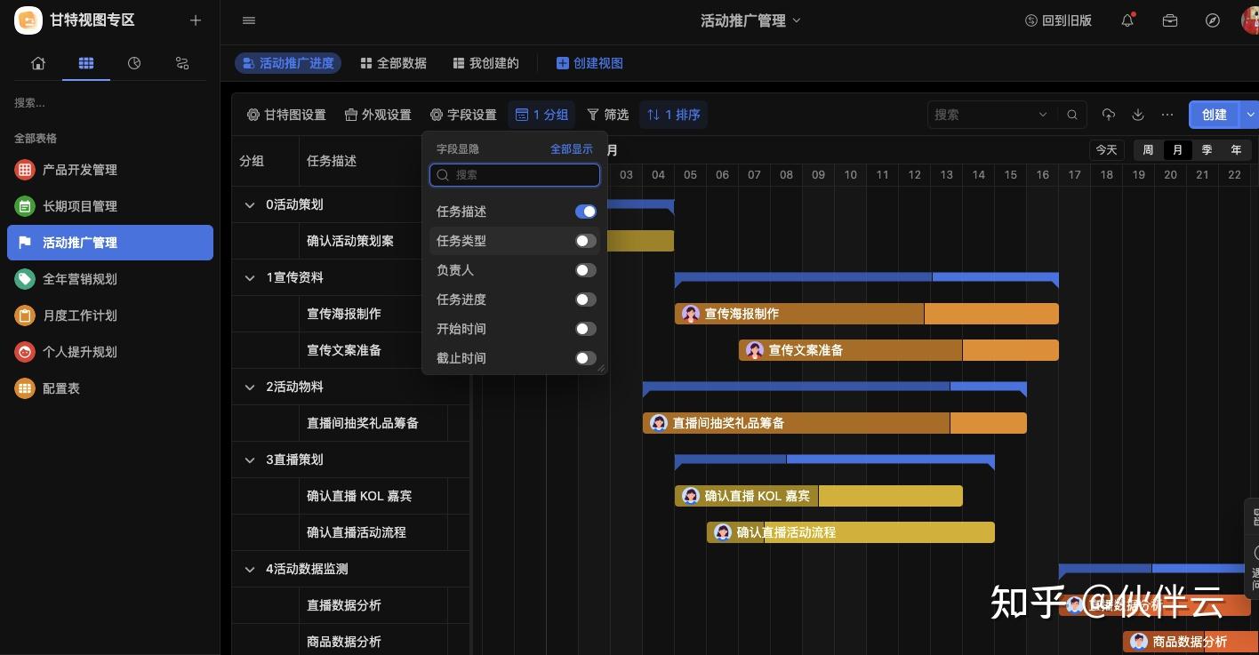Open 产品开发管理 table
The image size is (1259, 655).
coord(110,170)
